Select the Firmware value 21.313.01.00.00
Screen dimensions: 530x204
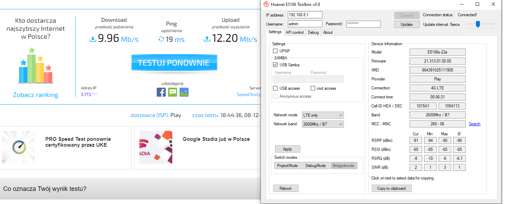pos(438,61)
